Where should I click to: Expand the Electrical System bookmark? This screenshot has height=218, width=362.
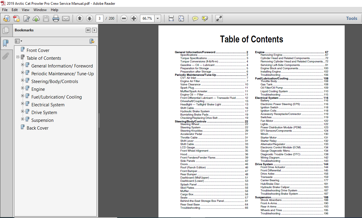[23, 104]
